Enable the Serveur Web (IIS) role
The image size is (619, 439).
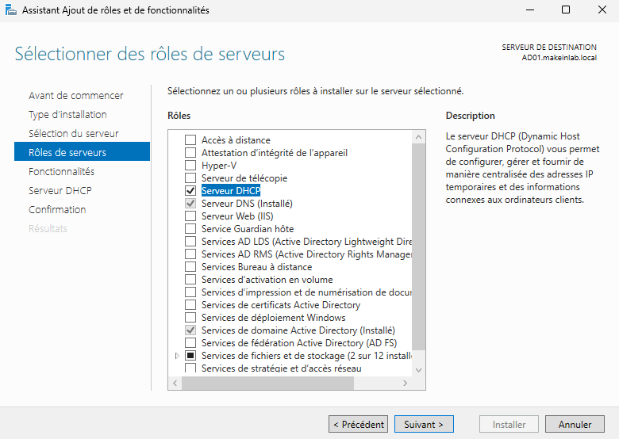(190, 216)
